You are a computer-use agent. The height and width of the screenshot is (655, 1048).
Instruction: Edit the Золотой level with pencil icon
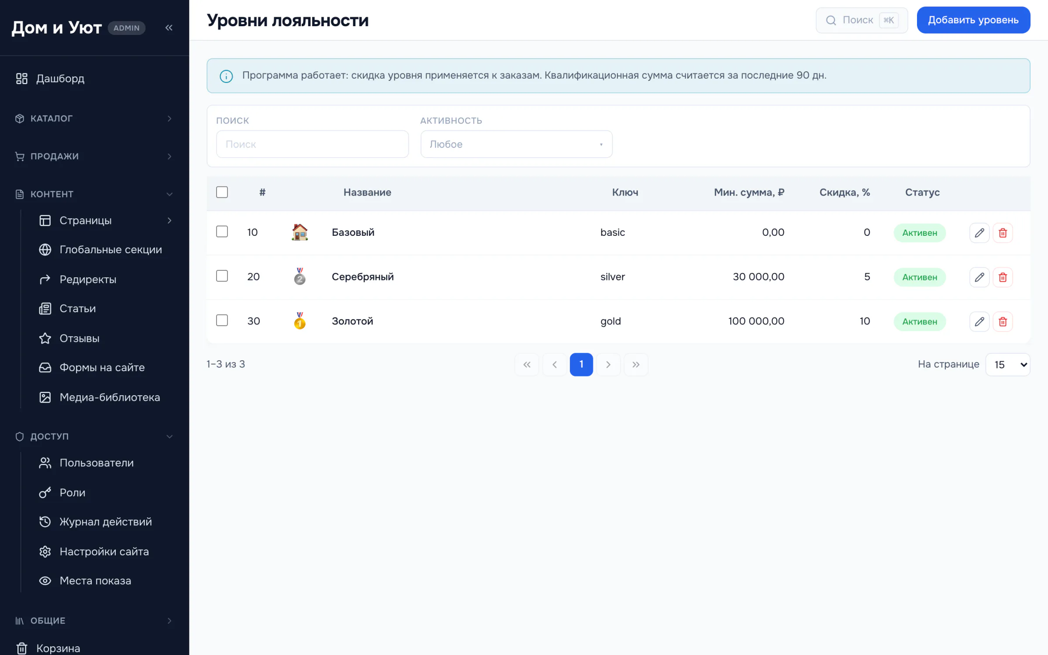coord(979,322)
